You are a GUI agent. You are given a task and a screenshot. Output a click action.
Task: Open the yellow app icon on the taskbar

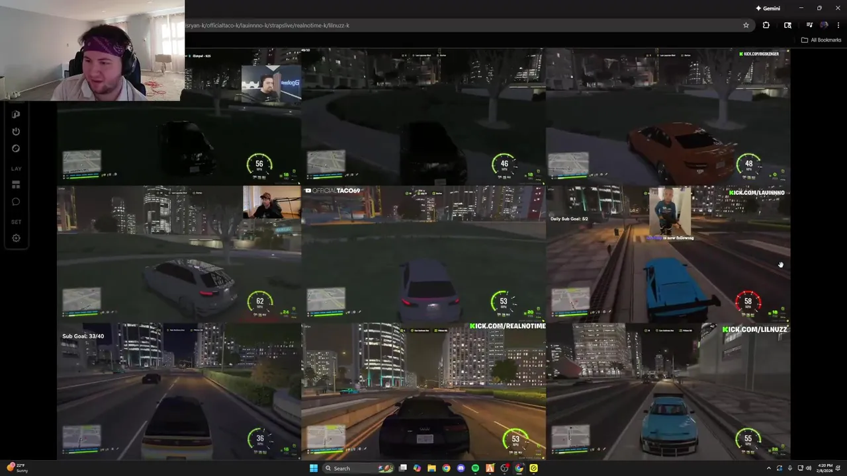[533, 468]
